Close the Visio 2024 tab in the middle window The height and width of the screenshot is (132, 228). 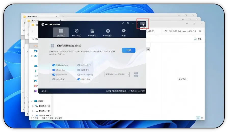pos(60,21)
